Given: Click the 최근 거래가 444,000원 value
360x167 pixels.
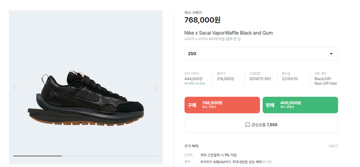Looking at the screenshot, I should coord(193,79).
